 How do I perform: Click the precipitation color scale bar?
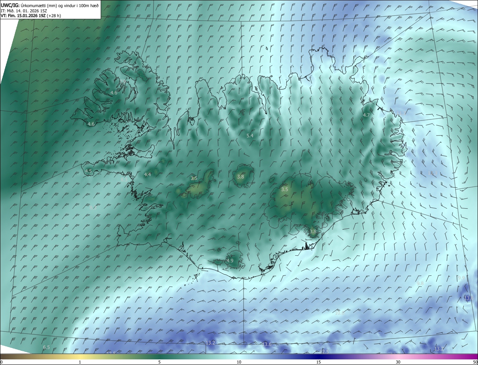point(239,357)
